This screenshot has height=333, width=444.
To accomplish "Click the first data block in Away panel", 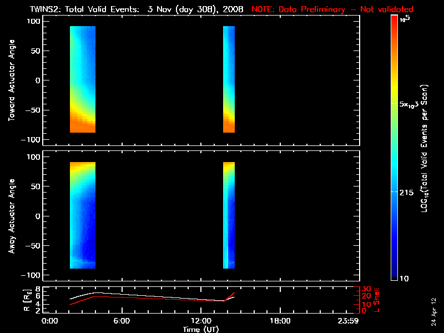I will click(83, 215).
